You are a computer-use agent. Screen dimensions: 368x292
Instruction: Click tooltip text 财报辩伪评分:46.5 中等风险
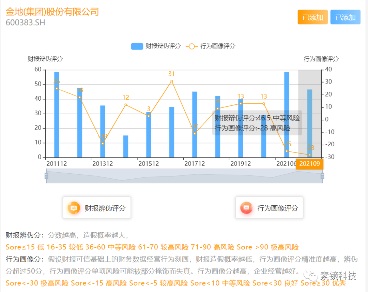pos(257,118)
